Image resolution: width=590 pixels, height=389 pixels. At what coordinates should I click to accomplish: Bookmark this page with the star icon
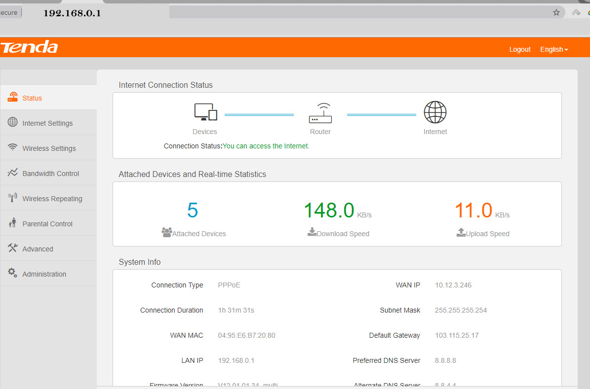coord(556,12)
